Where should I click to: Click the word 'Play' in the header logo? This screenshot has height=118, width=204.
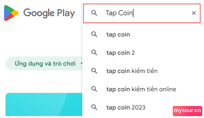point(66,13)
